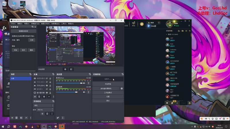Toggle the lock on the display capture source

(x=50, y=93)
